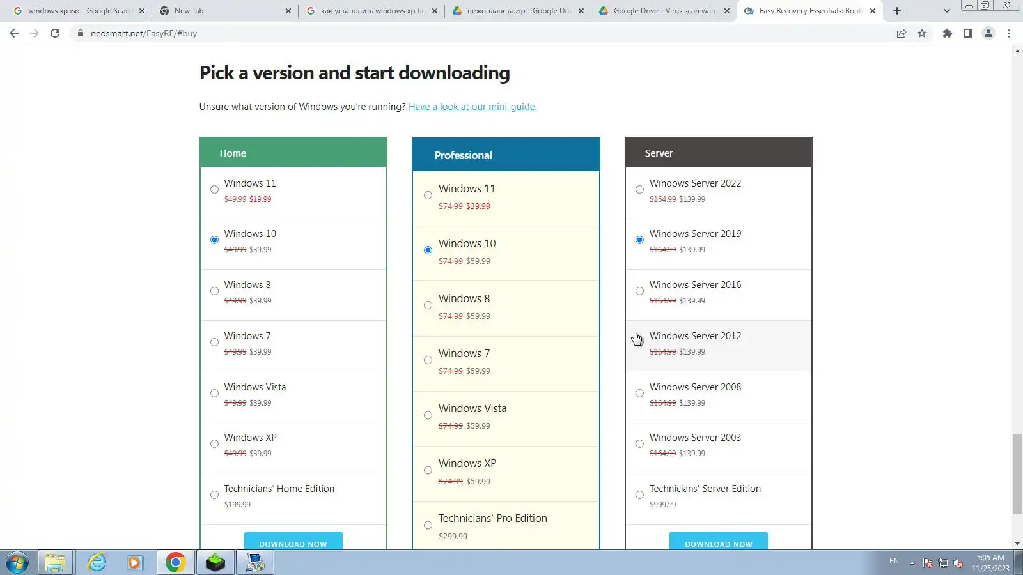Open Windows Explorer from the taskbar
Viewport: 1023px width, 575px height.
click(x=56, y=563)
